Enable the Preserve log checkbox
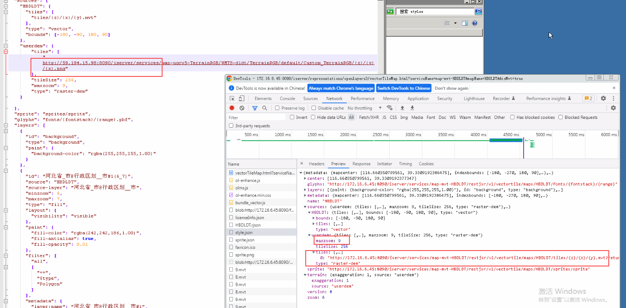The image size is (626, 308). click(x=277, y=108)
